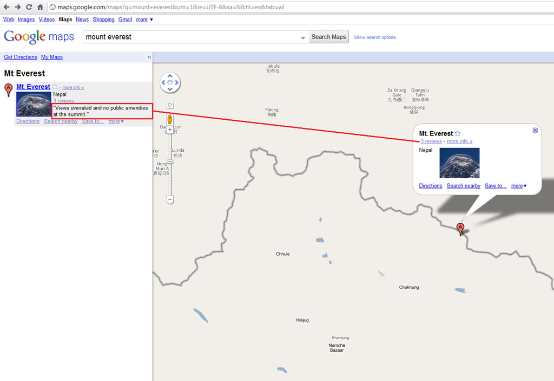The height and width of the screenshot is (381, 554).
Task: Pick up the orange Street View pegman
Action: pyautogui.click(x=170, y=119)
